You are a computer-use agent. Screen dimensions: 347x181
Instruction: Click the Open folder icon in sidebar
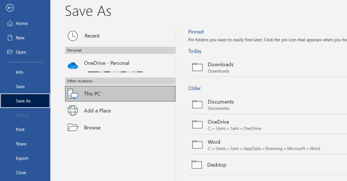(x=10, y=52)
